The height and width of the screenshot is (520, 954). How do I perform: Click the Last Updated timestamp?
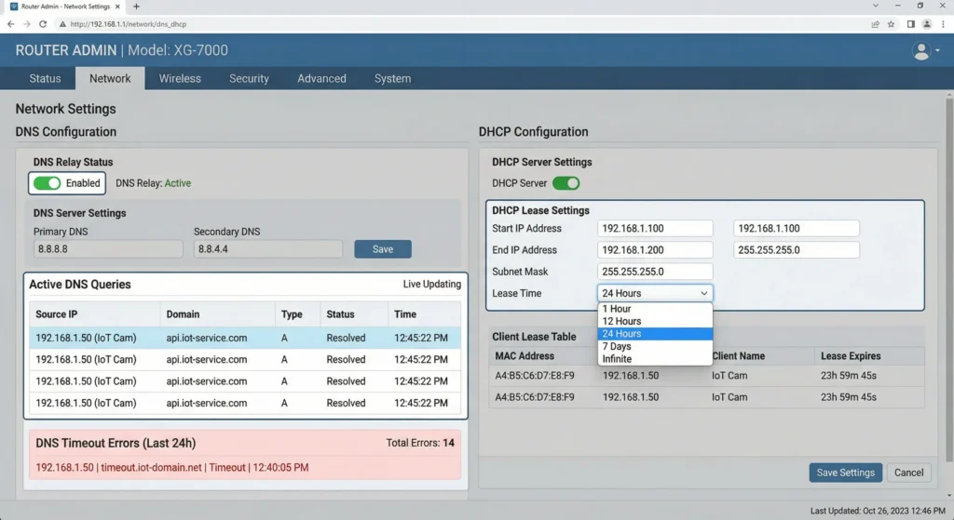pyautogui.click(x=878, y=511)
